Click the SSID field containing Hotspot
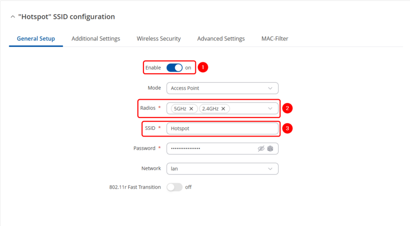The height and width of the screenshot is (226, 410). click(x=222, y=128)
